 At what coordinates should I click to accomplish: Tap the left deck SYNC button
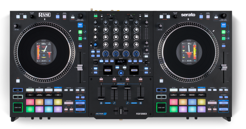point(18,90)
